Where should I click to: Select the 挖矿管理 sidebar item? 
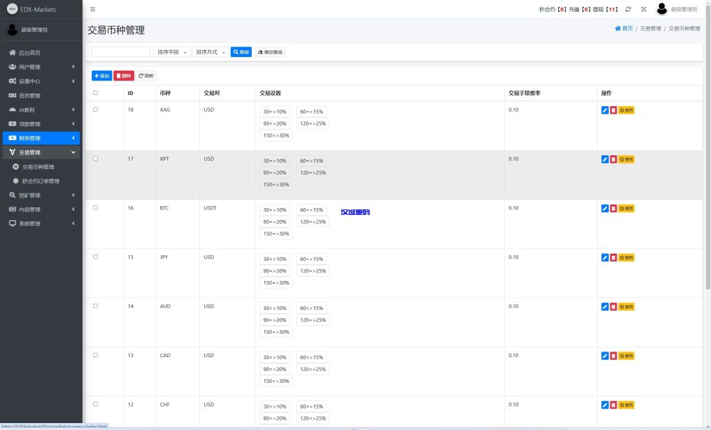point(33,194)
